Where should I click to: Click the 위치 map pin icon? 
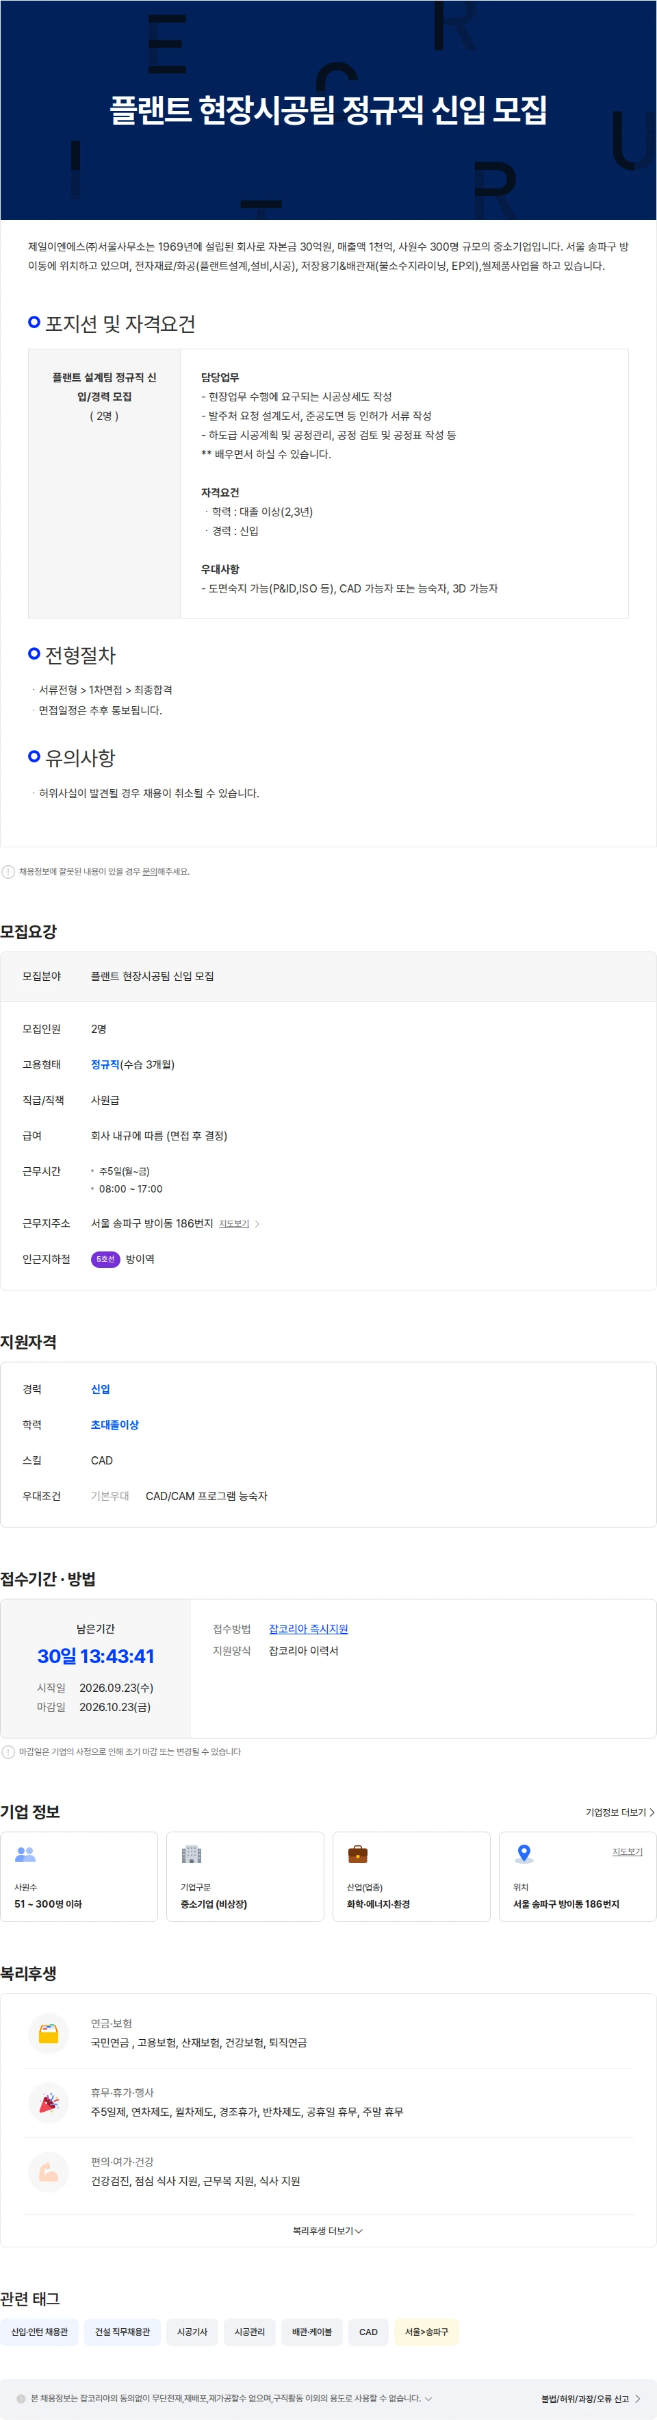(524, 1854)
